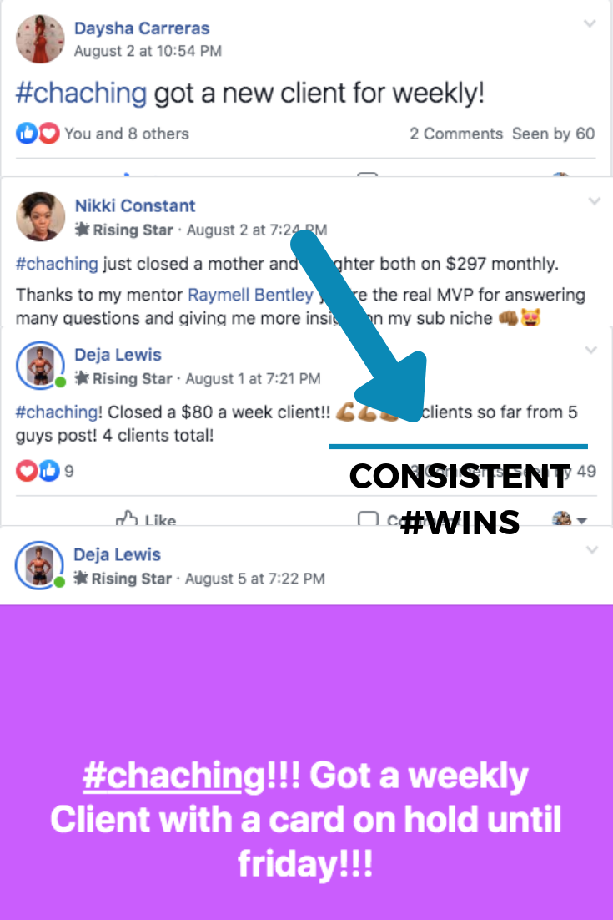Open 2 Comments on Daysha's post
Image resolution: width=613 pixels, height=920 pixels.
(456, 134)
